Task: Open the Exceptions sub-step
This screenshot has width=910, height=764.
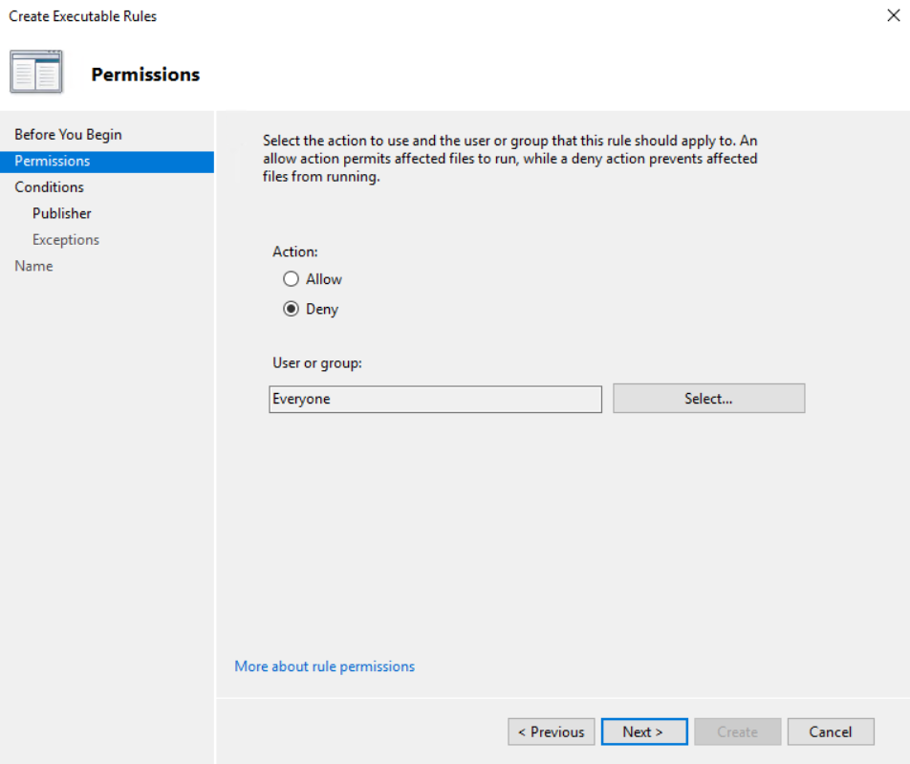Action: pyautogui.click(x=66, y=240)
